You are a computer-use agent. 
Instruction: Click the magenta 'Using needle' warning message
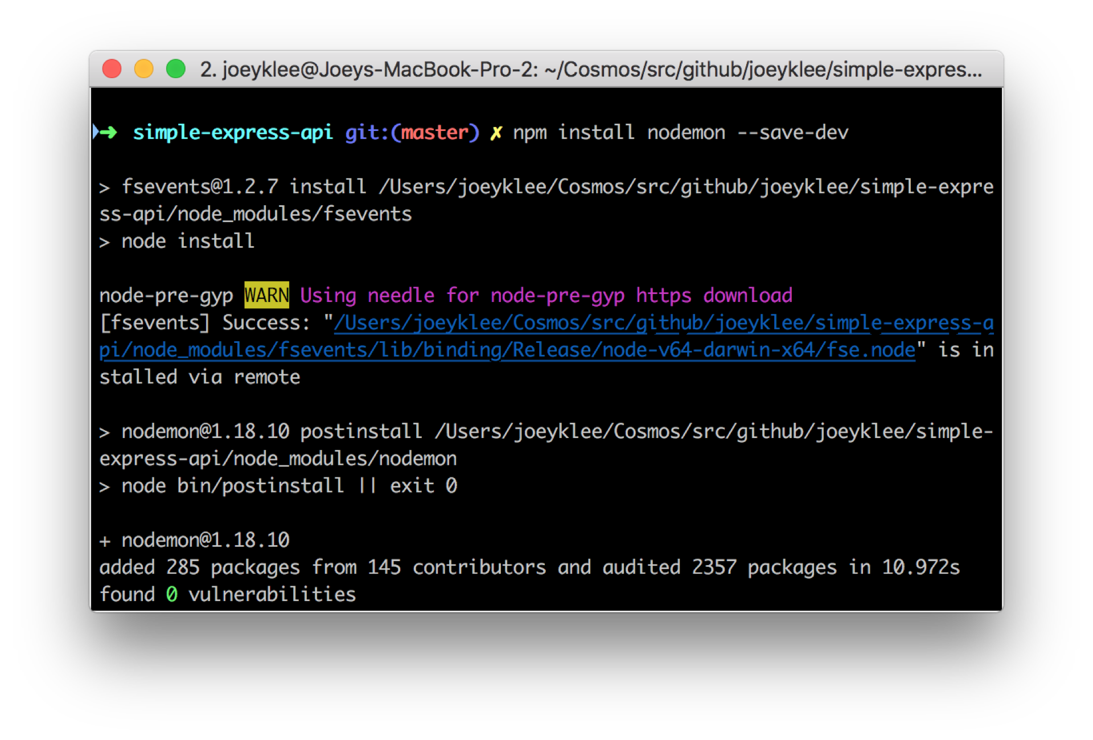(545, 295)
